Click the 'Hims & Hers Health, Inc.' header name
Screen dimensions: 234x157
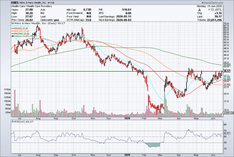tap(33, 3)
